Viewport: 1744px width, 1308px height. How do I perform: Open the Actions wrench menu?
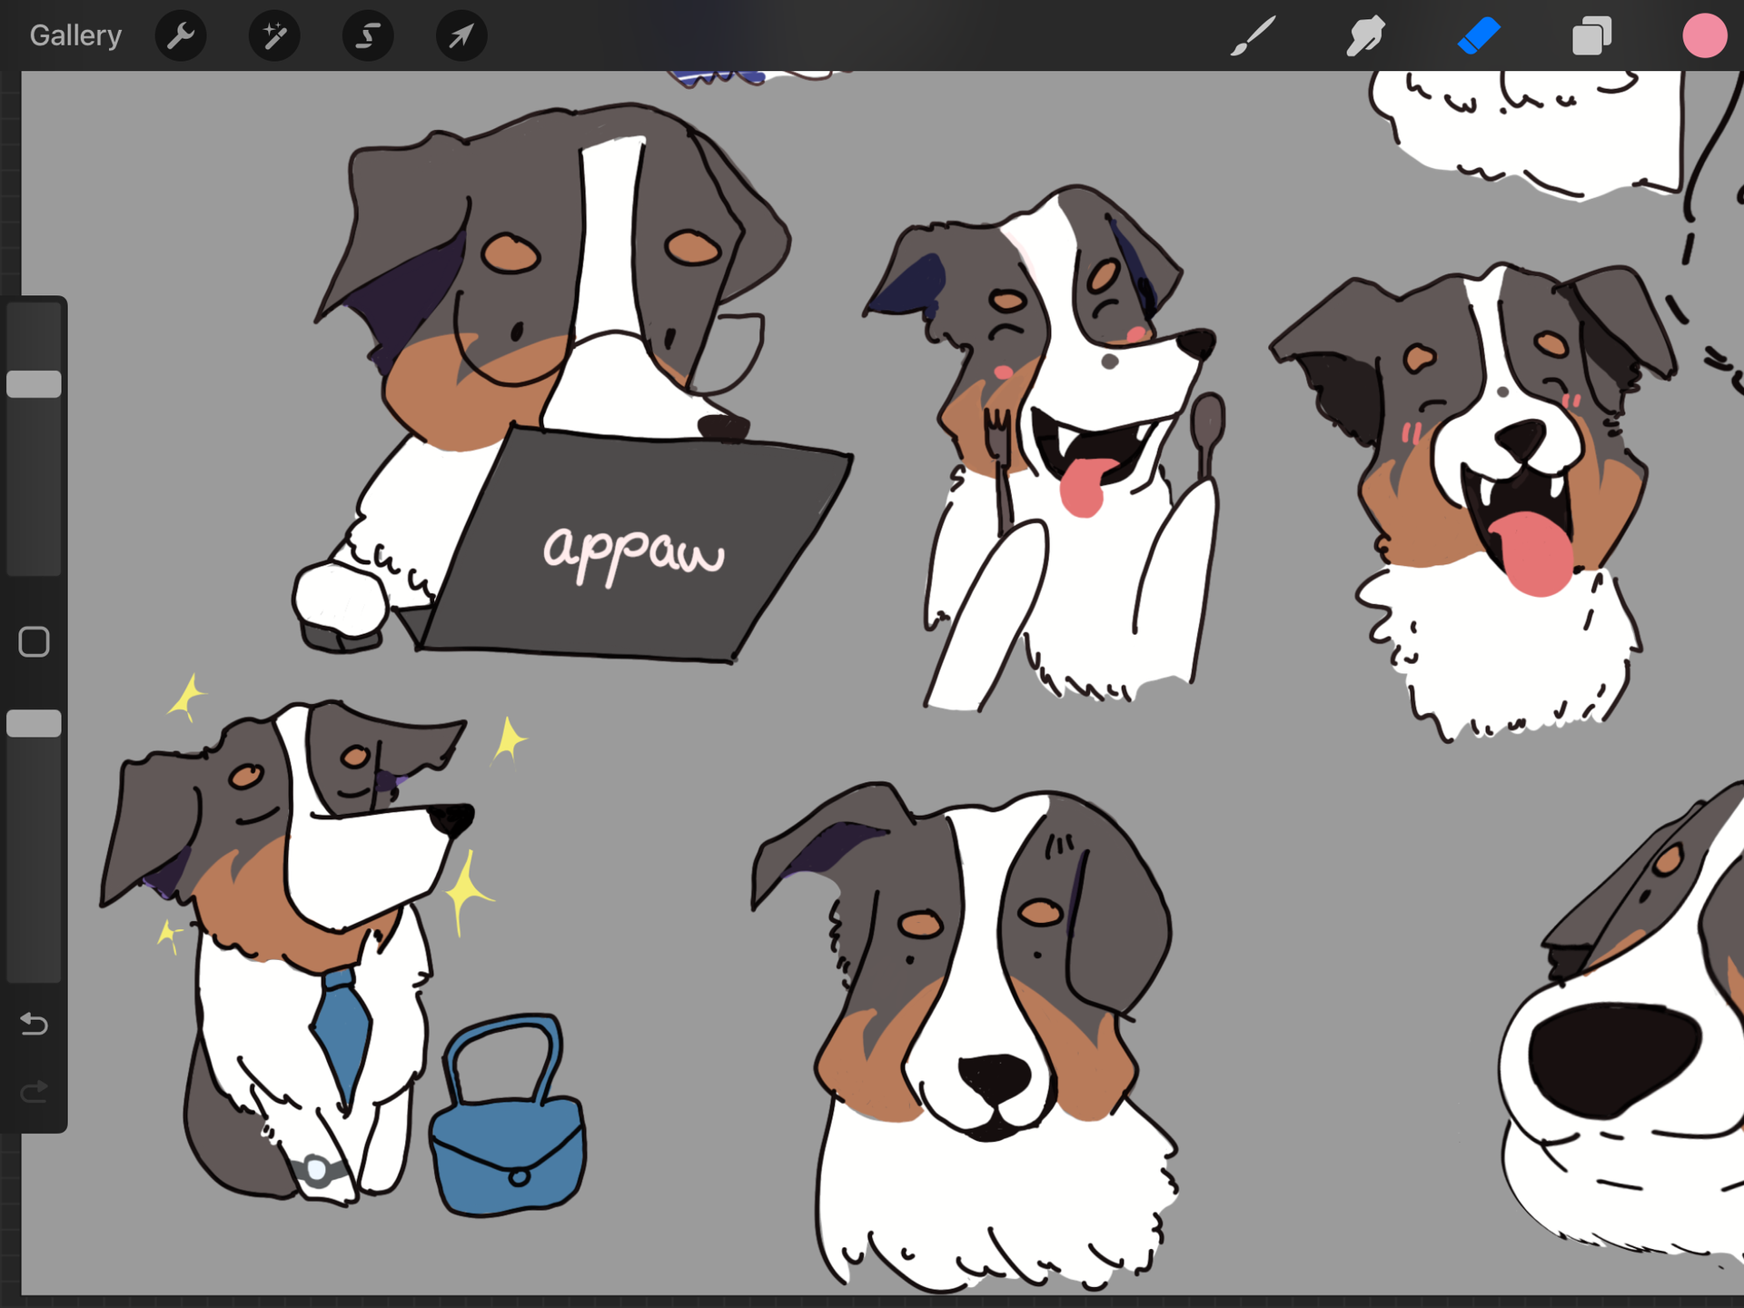click(181, 36)
